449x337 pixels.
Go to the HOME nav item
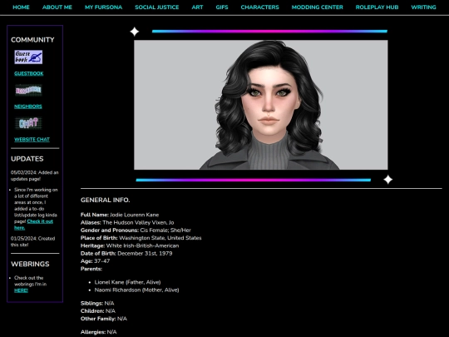click(21, 7)
